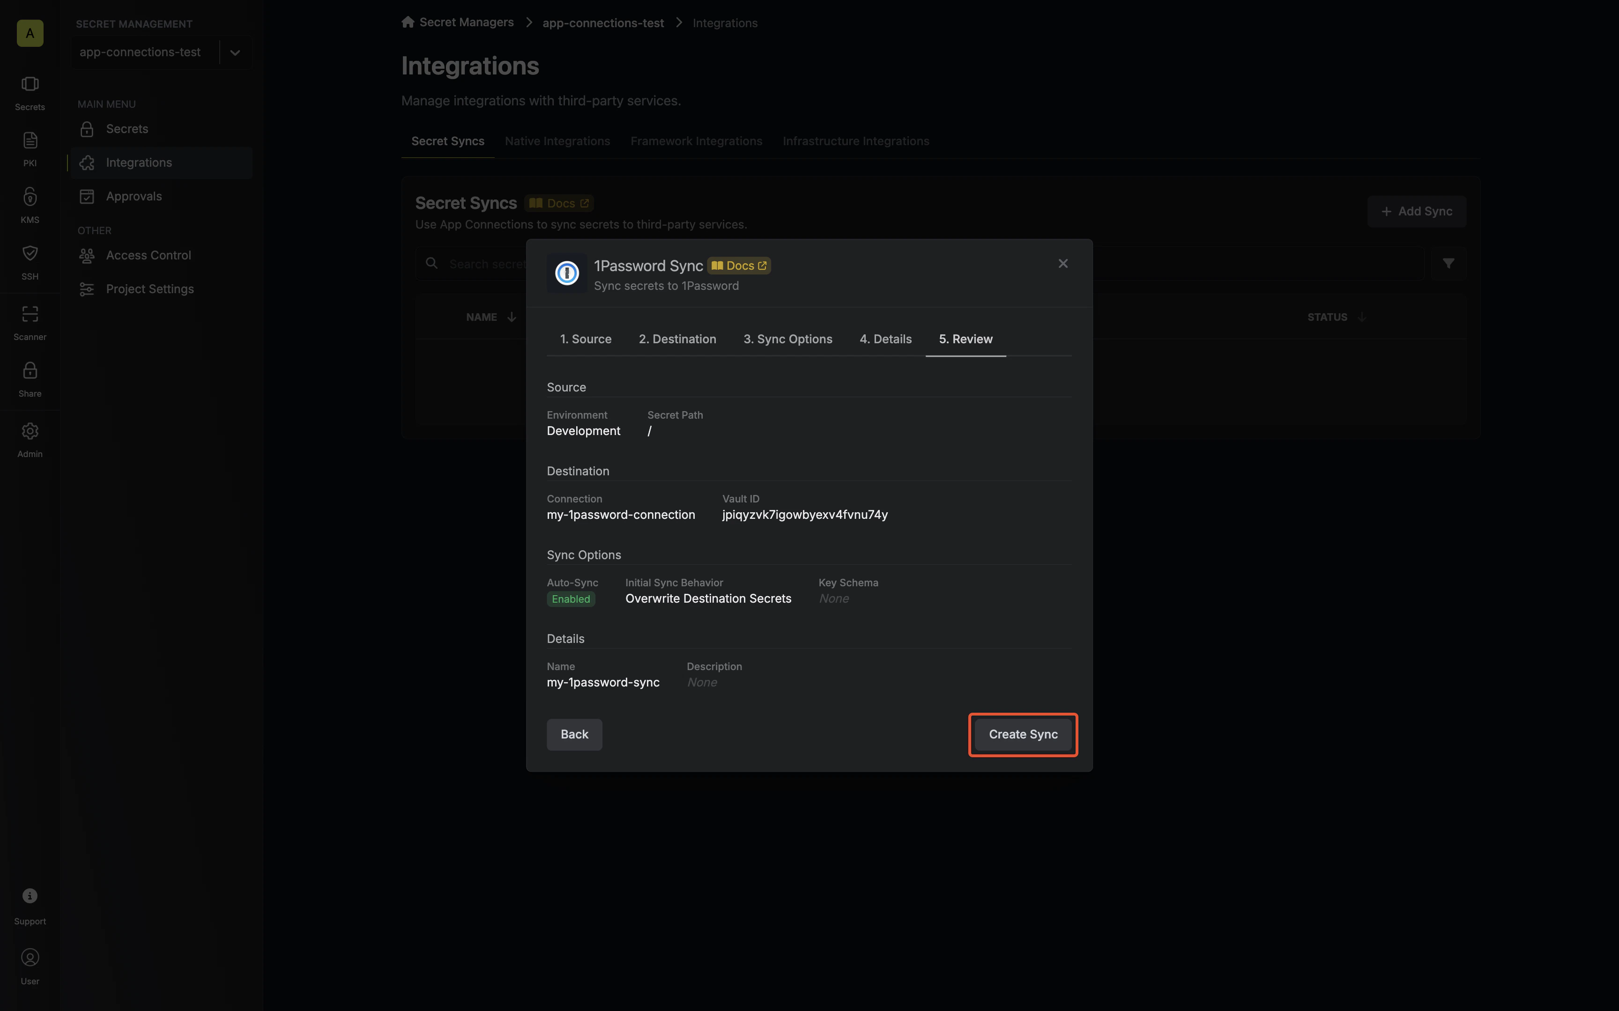
Task: Open the PKI section icon
Action: 30,140
